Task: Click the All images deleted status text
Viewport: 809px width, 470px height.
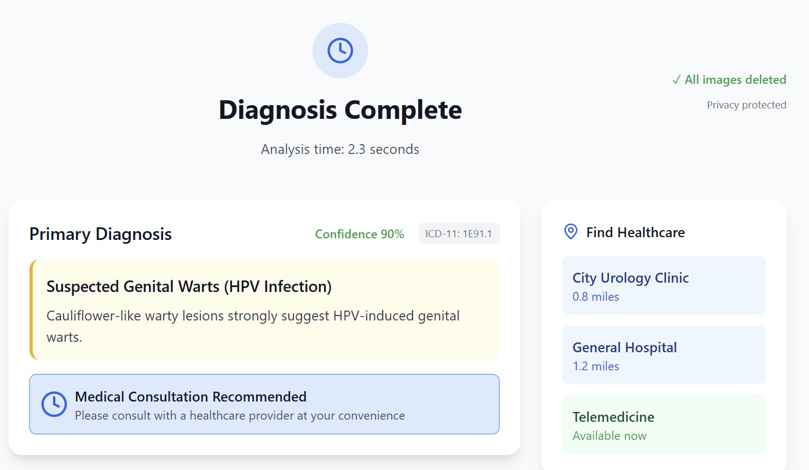Action: click(x=735, y=80)
